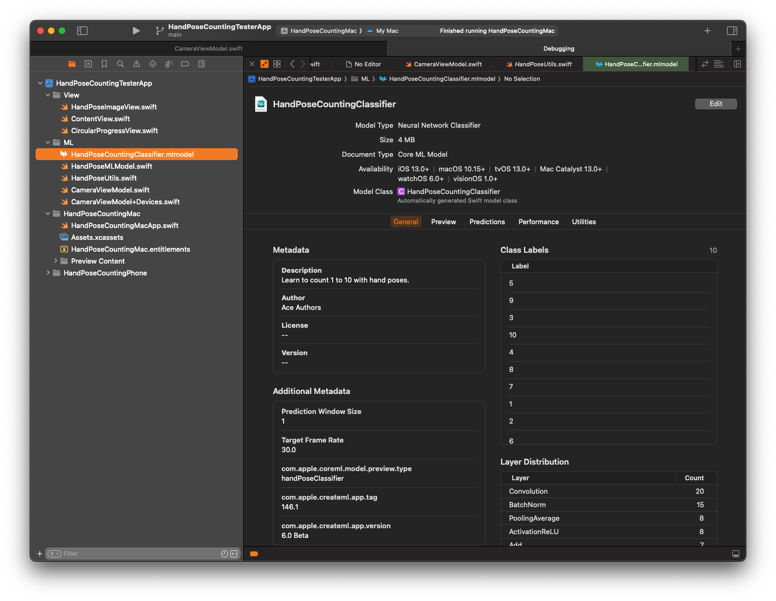This screenshot has height=601, width=776.
Task: Collapse the View folder
Action: 48,95
